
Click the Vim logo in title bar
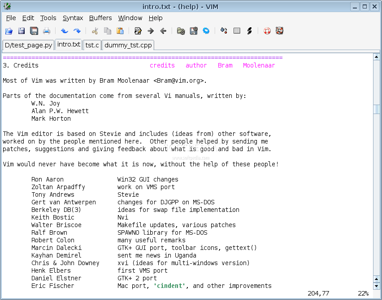point(7,6)
